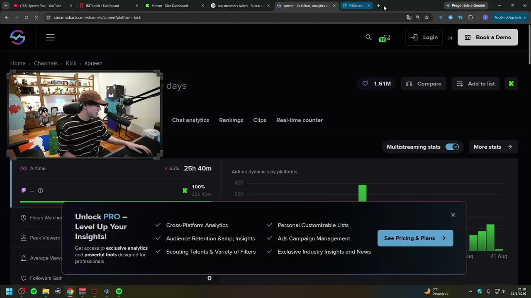Open File Explorer from taskbar
Image resolution: width=531 pixels, height=298 pixels.
pos(46,291)
